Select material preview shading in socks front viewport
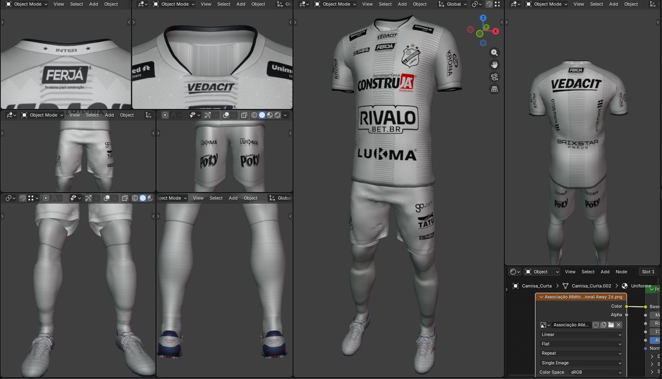Viewport: 662px width, 379px height. 151,198
